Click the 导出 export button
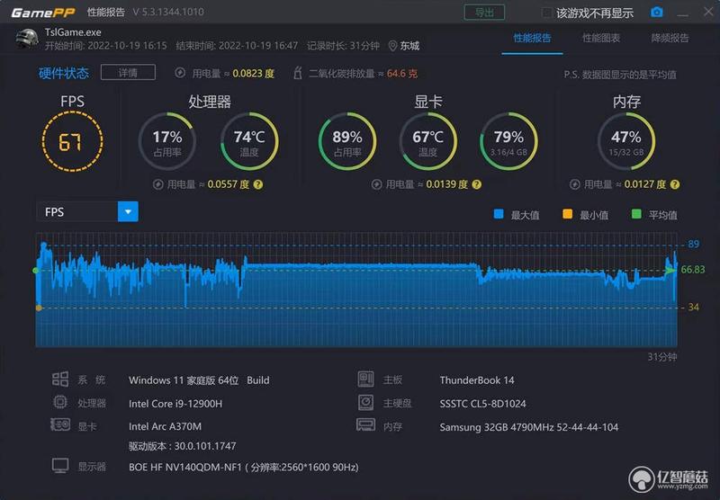 point(484,13)
